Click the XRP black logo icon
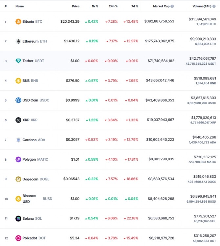 [18, 120]
